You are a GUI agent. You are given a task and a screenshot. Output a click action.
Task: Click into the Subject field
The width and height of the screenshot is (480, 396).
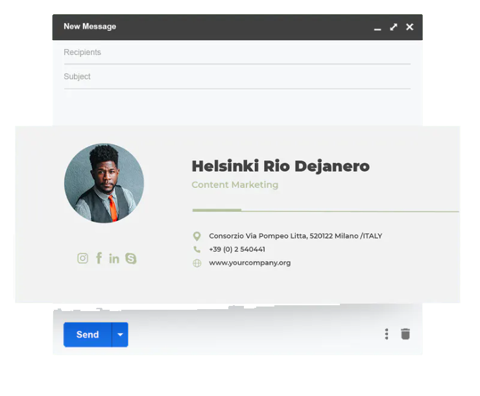pos(237,76)
